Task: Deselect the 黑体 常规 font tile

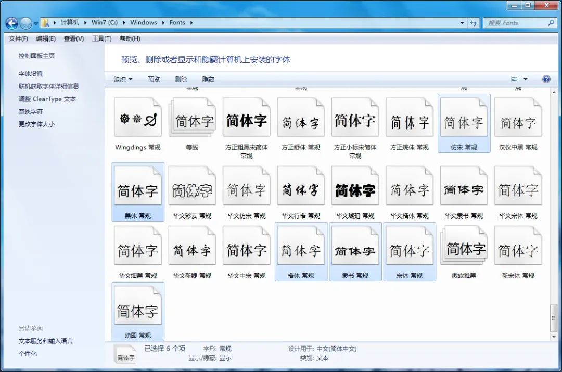Action: pyautogui.click(x=138, y=184)
